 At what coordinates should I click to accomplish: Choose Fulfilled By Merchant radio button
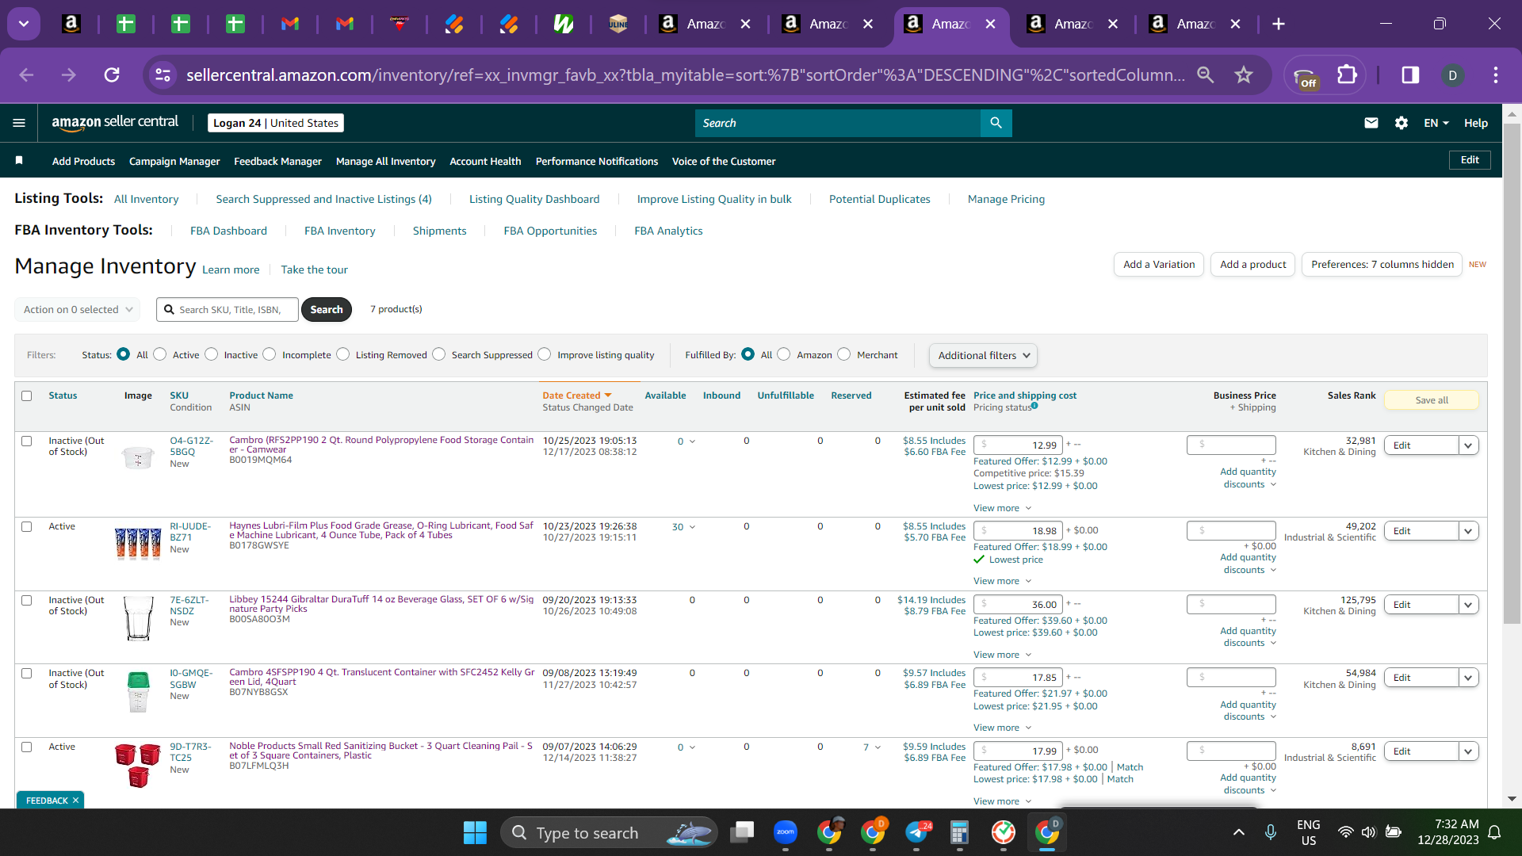pyautogui.click(x=844, y=354)
